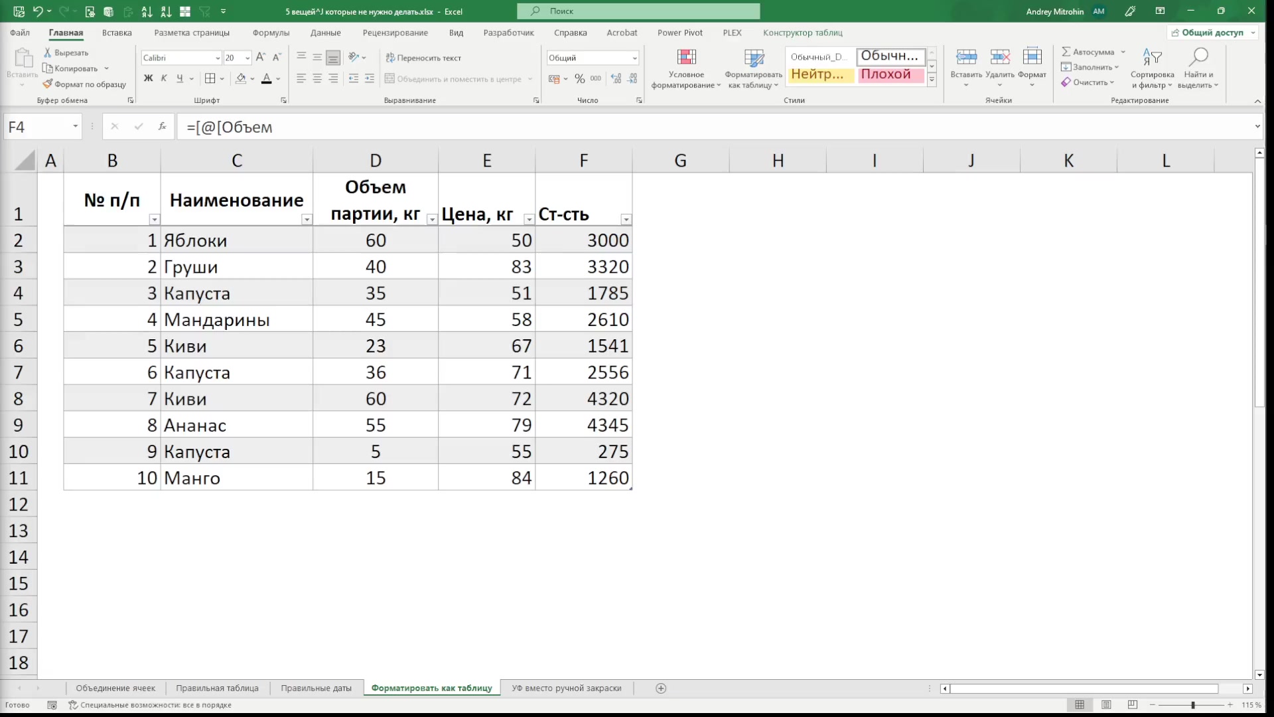Toggle align text left
1274x717 pixels.
pos(301,78)
